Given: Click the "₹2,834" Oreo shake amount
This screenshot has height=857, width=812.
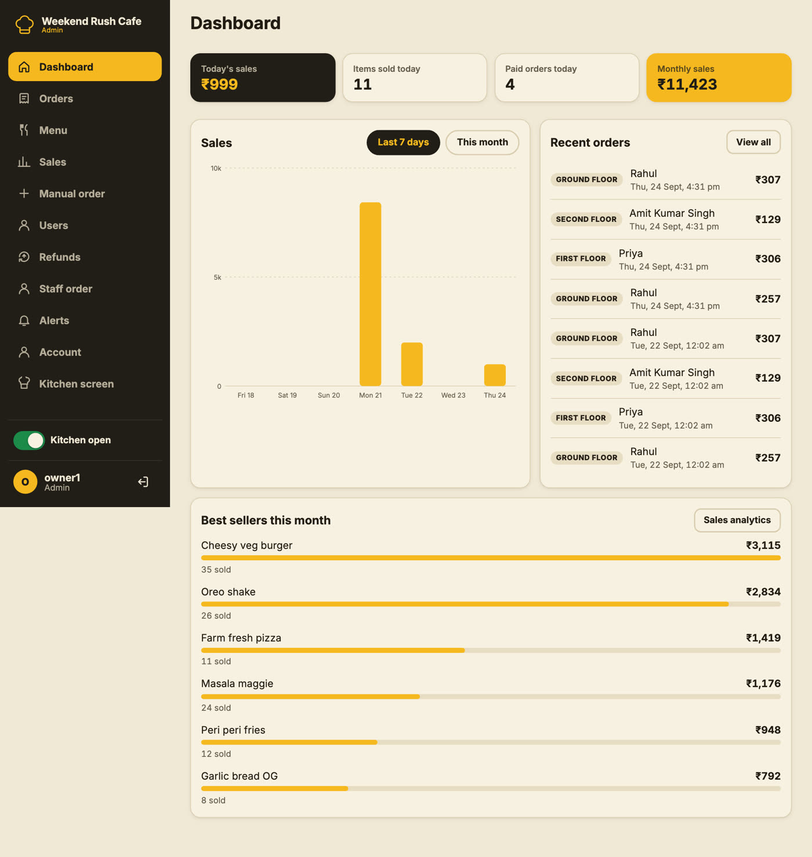Looking at the screenshot, I should coord(763,592).
